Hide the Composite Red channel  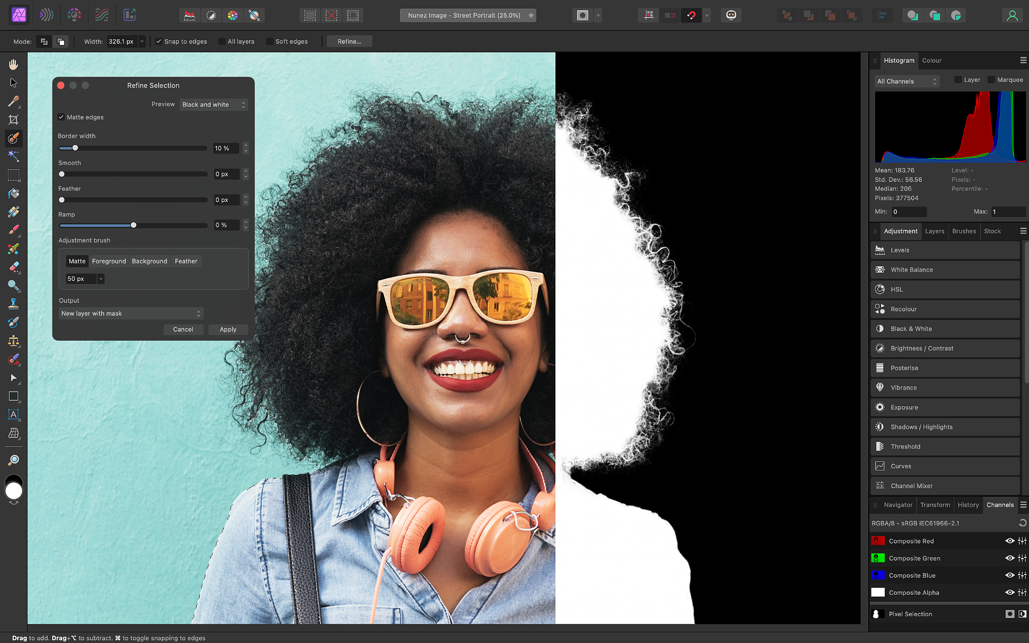click(x=1009, y=541)
